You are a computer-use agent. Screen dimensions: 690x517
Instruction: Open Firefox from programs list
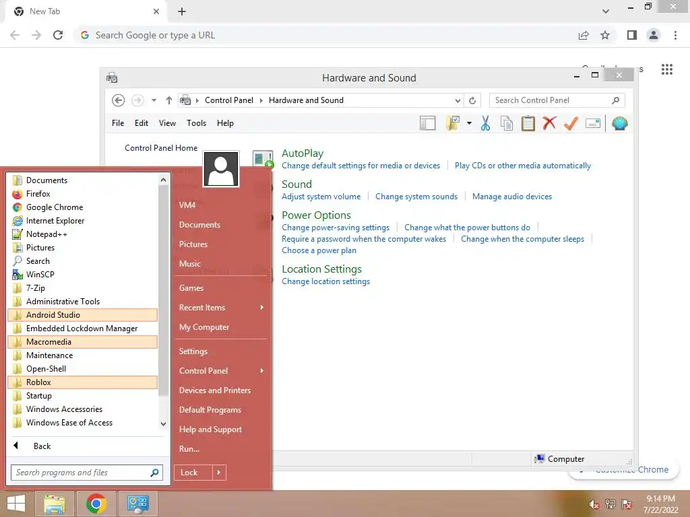[x=82, y=193]
